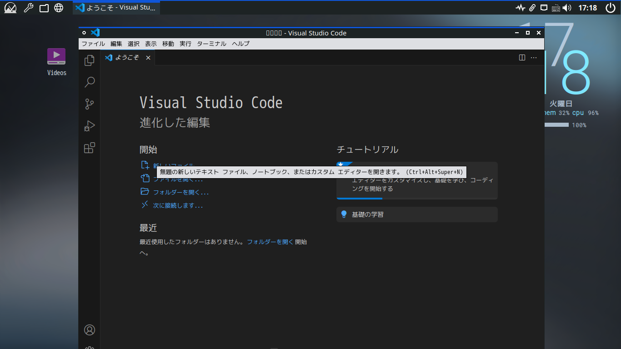Open the ヘルプ menu

(240, 44)
